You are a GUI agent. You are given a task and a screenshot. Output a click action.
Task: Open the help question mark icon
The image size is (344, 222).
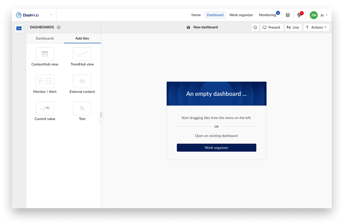[288, 15]
